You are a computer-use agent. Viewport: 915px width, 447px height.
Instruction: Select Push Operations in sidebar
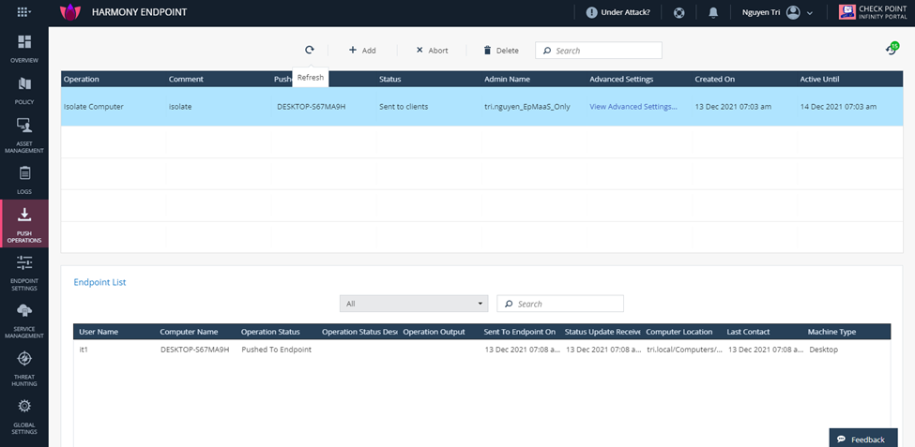(23, 225)
